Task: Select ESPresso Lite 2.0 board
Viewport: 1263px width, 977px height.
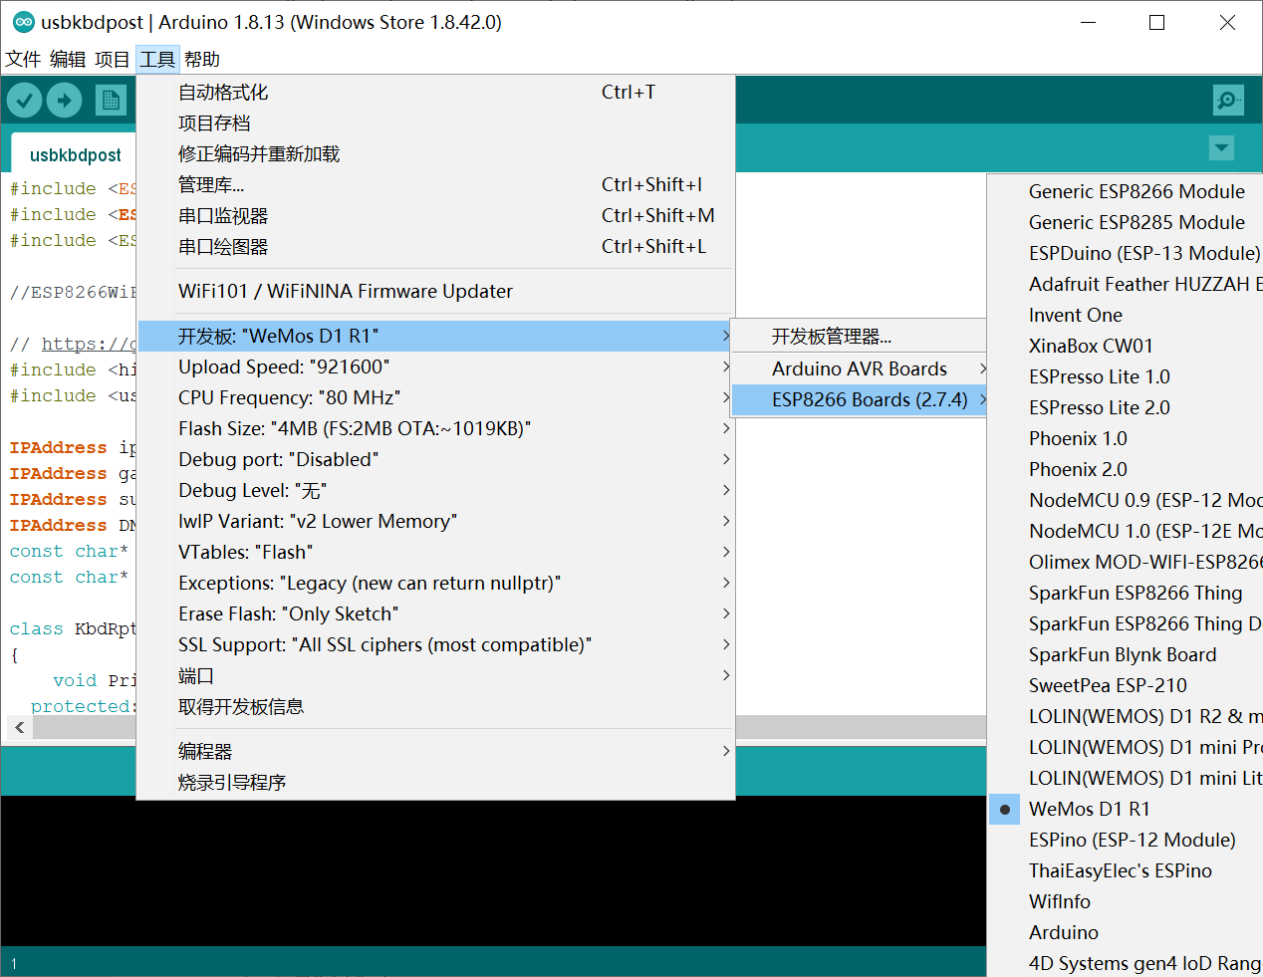Action: pyautogui.click(x=1126, y=407)
